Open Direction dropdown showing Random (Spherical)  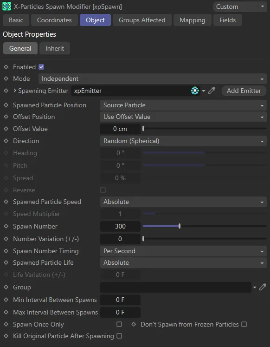[x=183, y=141]
